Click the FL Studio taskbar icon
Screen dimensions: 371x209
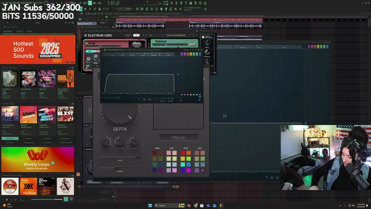tap(221, 206)
